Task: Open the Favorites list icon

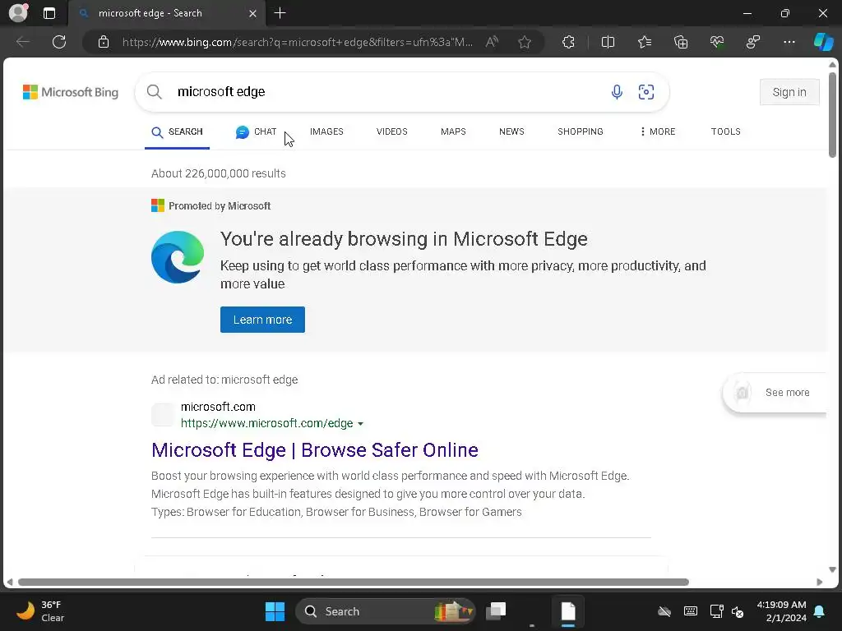Action: [645, 42]
